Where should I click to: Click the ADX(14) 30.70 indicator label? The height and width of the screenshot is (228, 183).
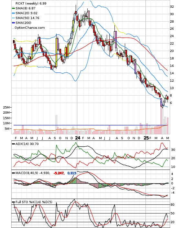(x=27, y=144)
